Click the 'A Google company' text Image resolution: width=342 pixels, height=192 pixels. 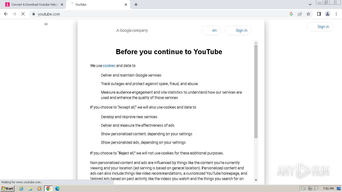pyautogui.click(x=132, y=30)
